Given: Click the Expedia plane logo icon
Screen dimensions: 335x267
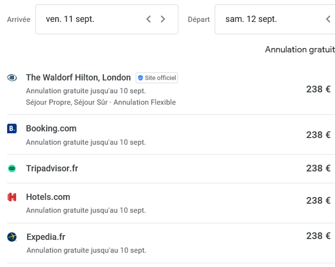Looking at the screenshot, I should pyautogui.click(x=12, y=237).
